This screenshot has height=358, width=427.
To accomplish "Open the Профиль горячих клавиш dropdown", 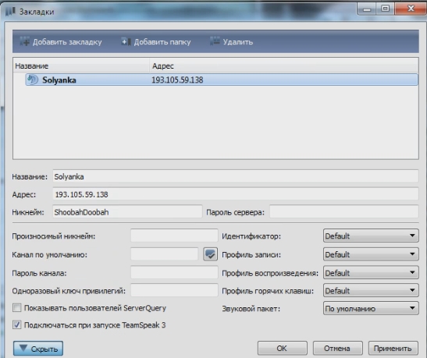I will point(371,291).
